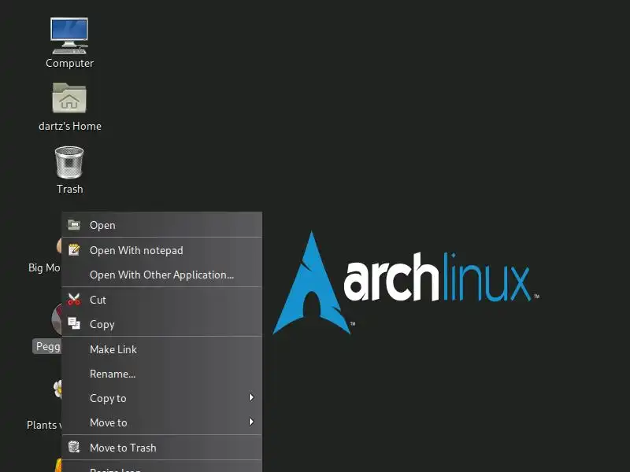Select the Trash desktop icon
Viewport: 630px width, 472px height.
[x=69, y=162]
